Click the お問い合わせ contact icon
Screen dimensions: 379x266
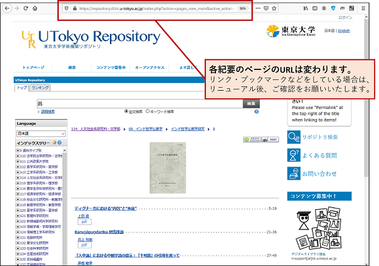(x=294, y=173)
